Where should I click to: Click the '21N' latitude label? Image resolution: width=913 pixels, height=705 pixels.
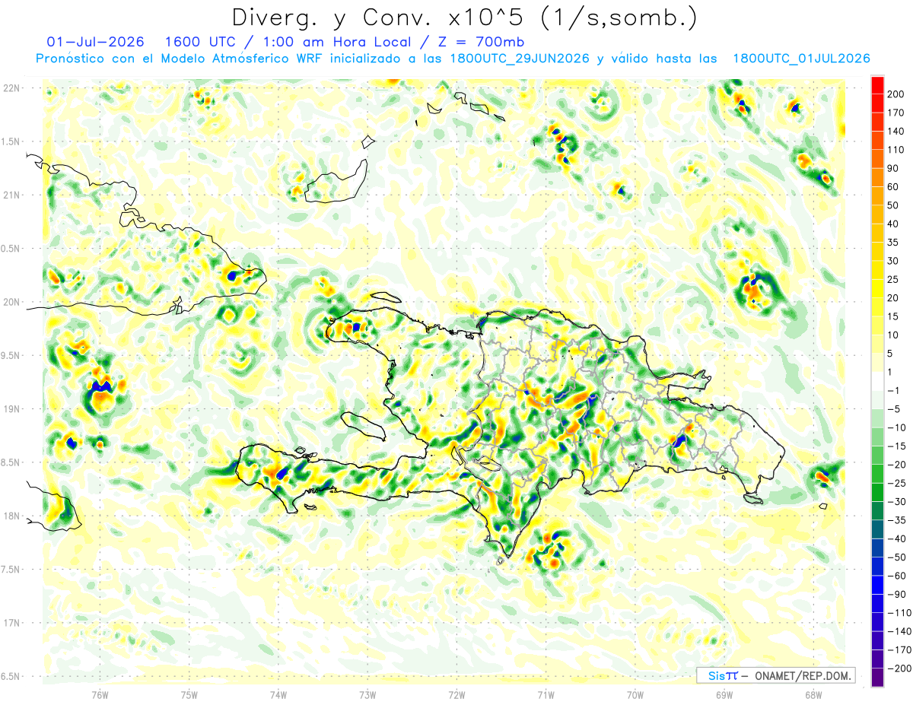click(x=11, y=195)
